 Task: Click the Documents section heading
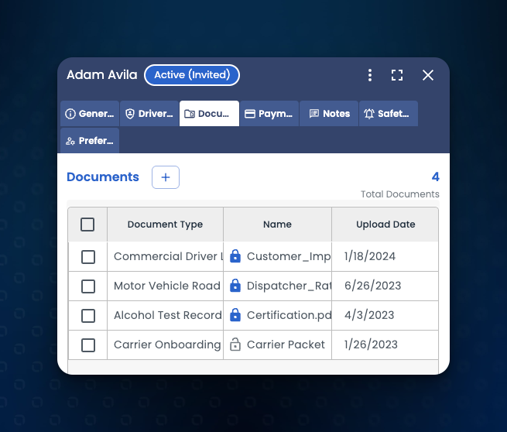102,177
